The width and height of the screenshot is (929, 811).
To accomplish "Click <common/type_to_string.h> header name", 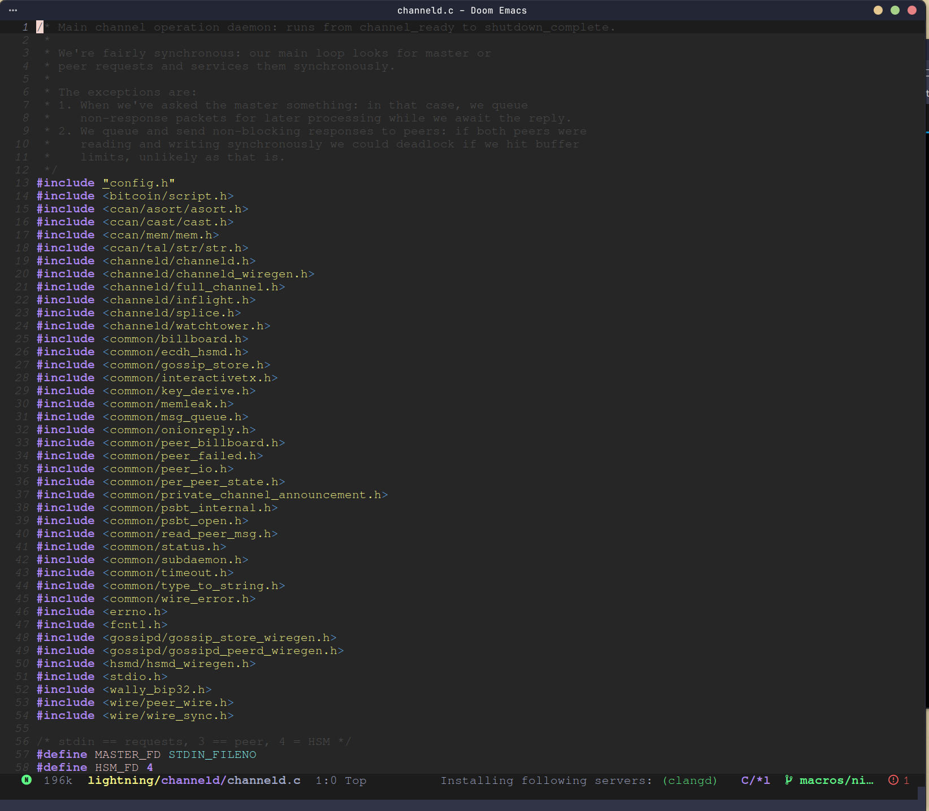I will pyautogui.click(x=194, y=586).
